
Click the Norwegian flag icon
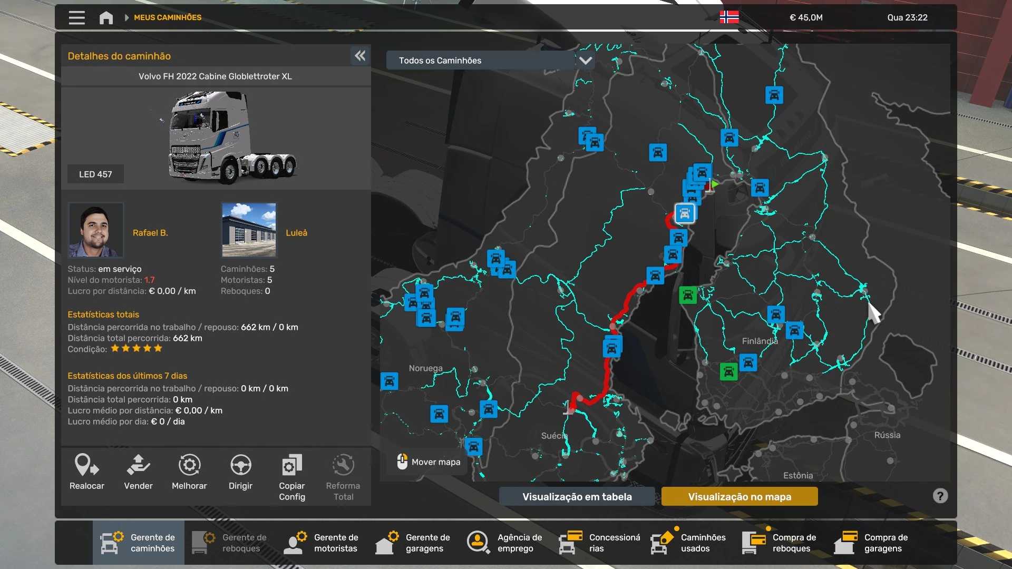tap(729, 17)
